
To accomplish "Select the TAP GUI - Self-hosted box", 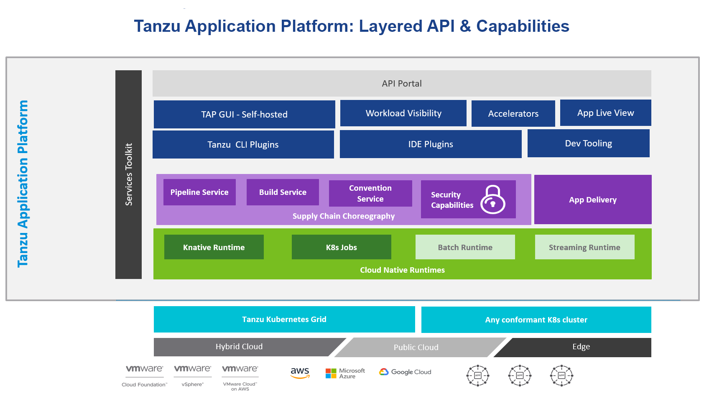I will click(x=245, y=114).
